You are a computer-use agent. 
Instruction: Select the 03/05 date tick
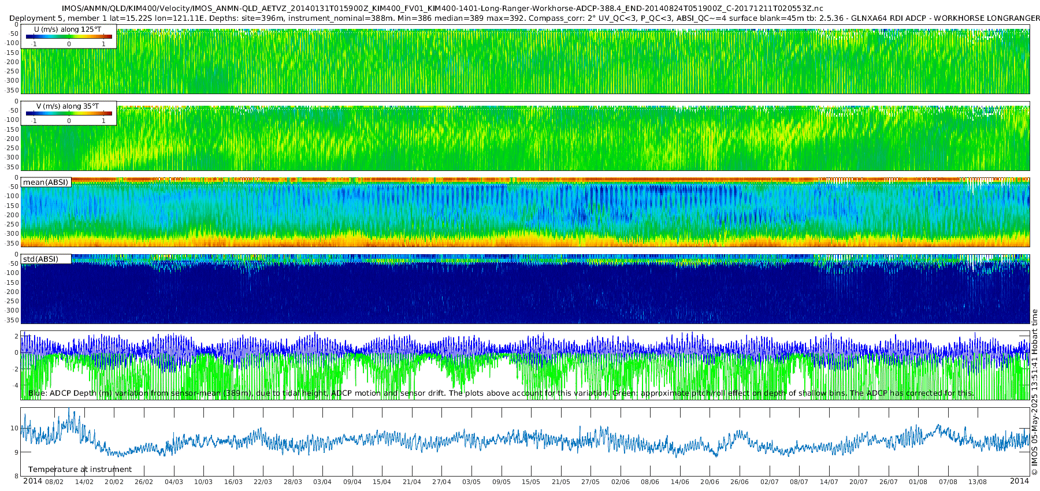pyautogui.click(x=471, y=482)
